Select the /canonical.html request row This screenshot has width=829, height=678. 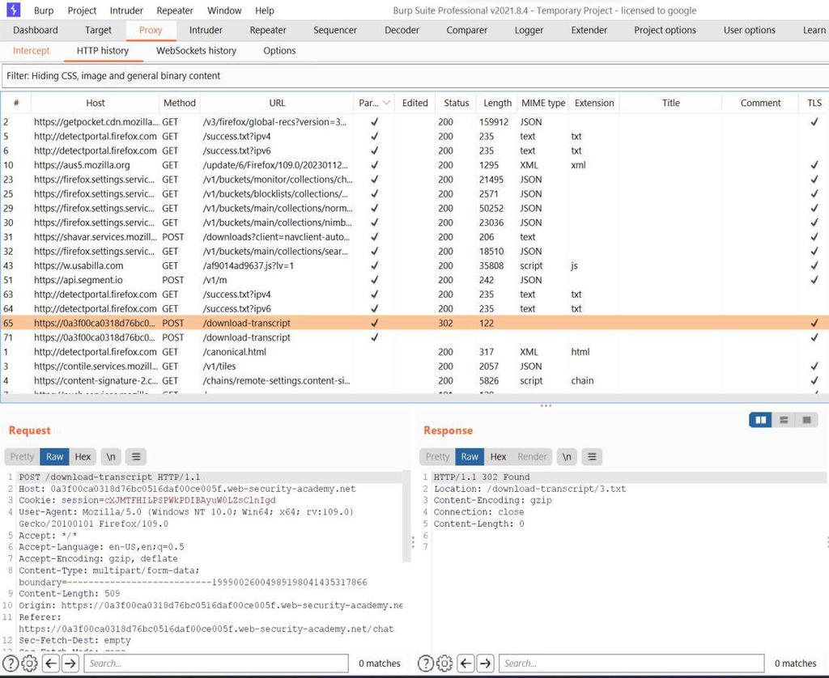(x=414, y=352)
